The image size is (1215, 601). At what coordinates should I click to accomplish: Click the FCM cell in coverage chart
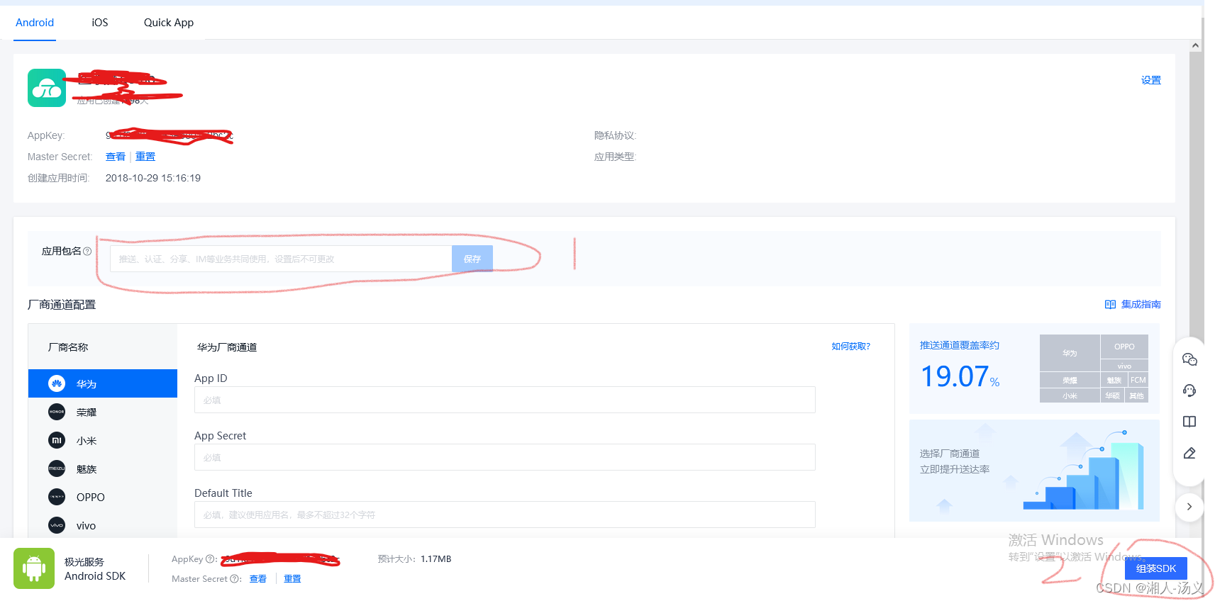(1138, 381)
